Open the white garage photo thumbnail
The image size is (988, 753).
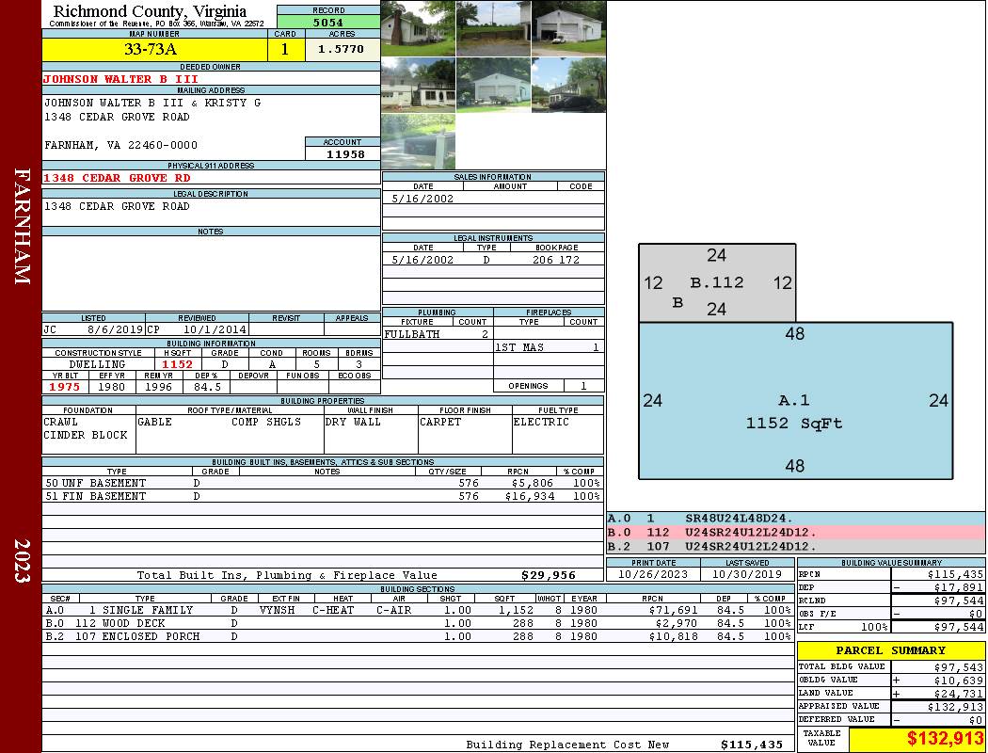tap(568, 28)
